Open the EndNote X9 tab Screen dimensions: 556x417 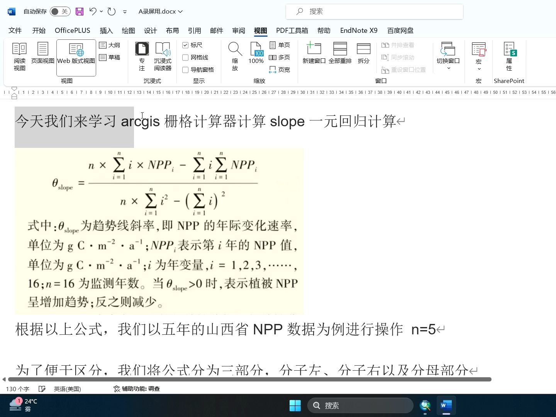click(359, 31)
